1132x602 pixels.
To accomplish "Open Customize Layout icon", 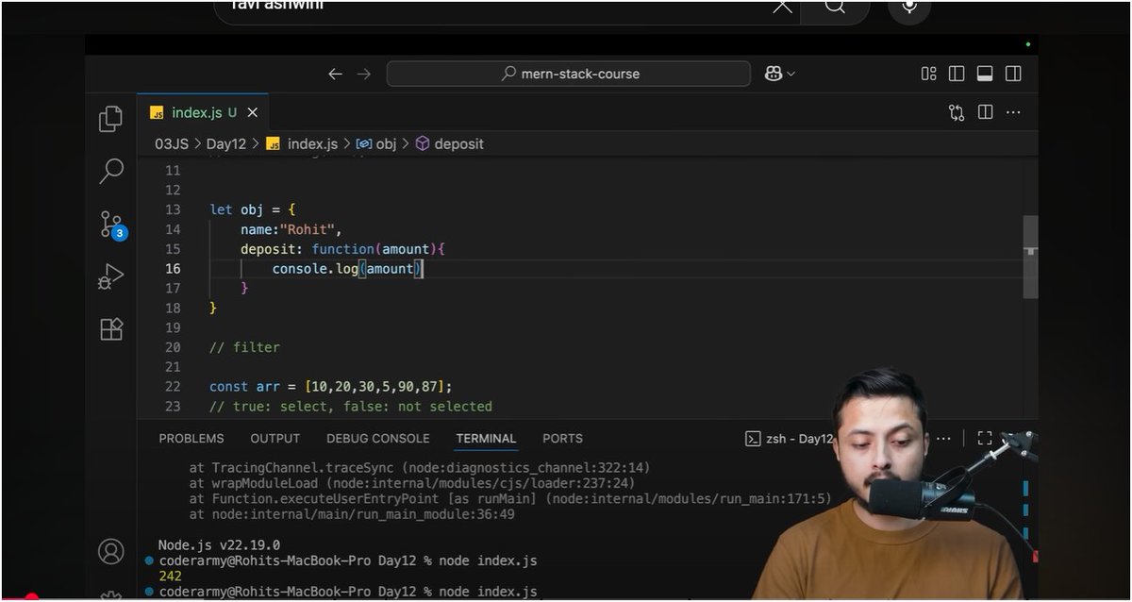I will pos(928,74).
